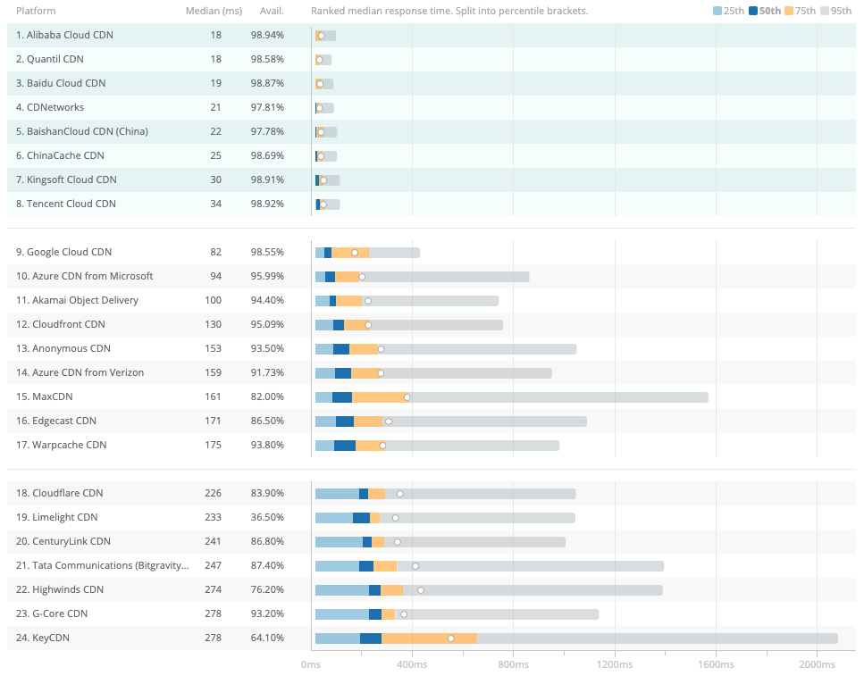The height and width of the screenshot is (676, 864).
Task: Click the Google Cloud CDN mean marker
Action: click(355, 253)
